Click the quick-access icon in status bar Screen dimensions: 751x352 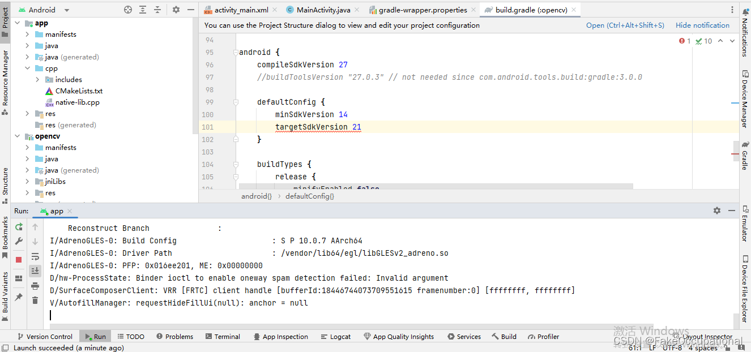pos(5,347)
